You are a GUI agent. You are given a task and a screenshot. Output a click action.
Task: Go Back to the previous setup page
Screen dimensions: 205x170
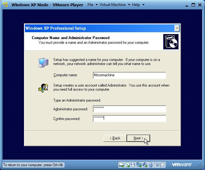tap(115, 138)
